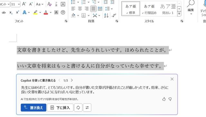Regenerate the Copilot suggestion
The image size is (206, 117).
[x=78, y=108]
